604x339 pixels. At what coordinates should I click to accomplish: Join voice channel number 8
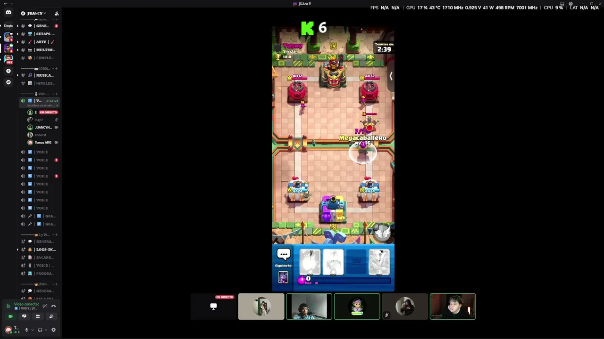(40, 200)
